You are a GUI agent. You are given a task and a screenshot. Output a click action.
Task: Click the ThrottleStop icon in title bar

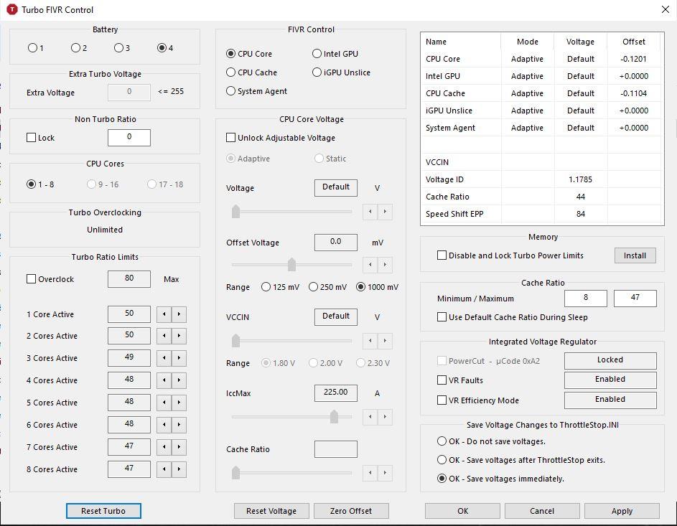[11, 9]
